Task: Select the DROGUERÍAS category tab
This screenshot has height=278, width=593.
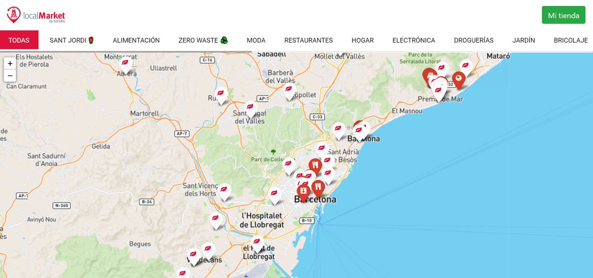Action: point(474,40)
